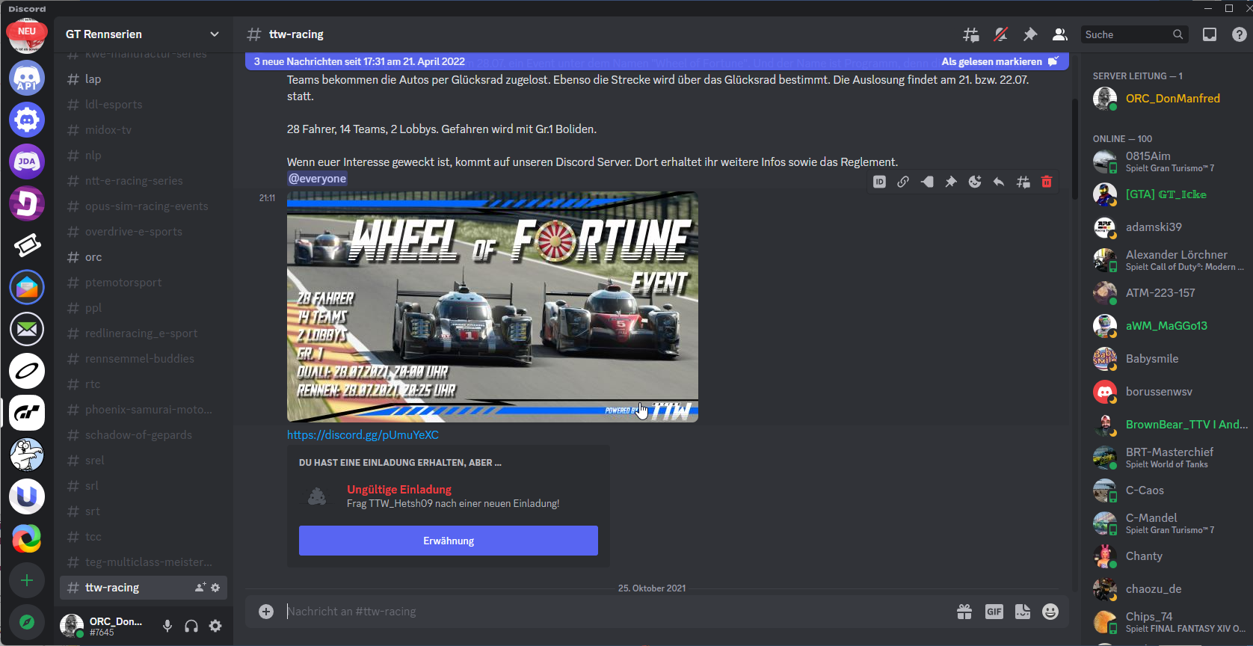Open the ttw-racing channel settings gear

pyautogui.click(x=215, y=588)
